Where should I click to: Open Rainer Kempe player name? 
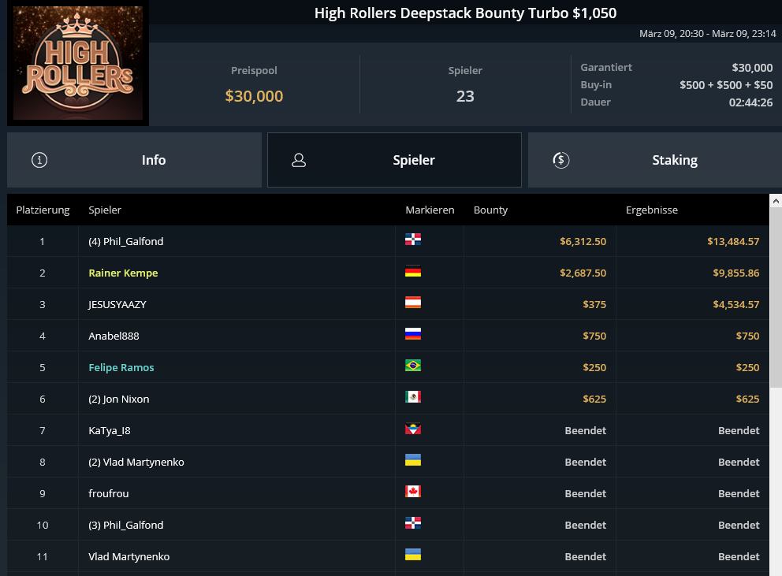coord(123,273)
